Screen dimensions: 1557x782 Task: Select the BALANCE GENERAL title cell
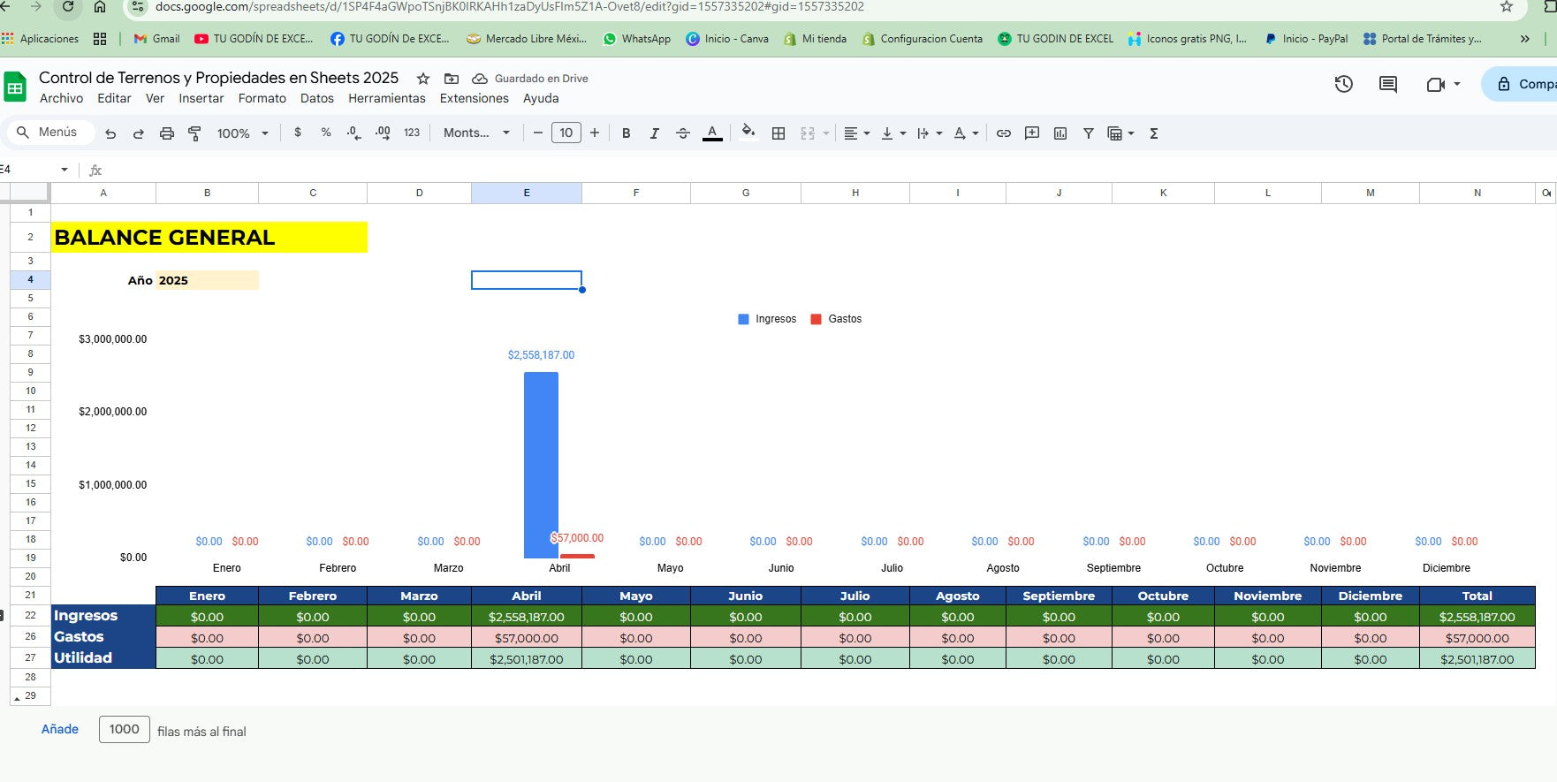pos(209,237)
